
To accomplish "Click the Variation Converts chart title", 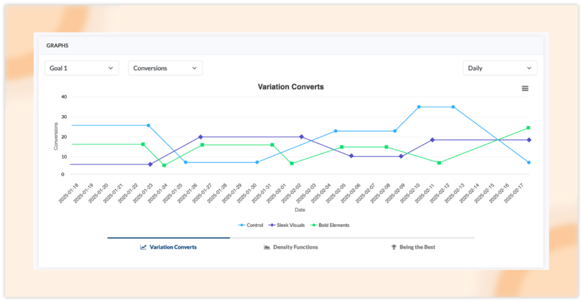I will [x=291, y=87].
